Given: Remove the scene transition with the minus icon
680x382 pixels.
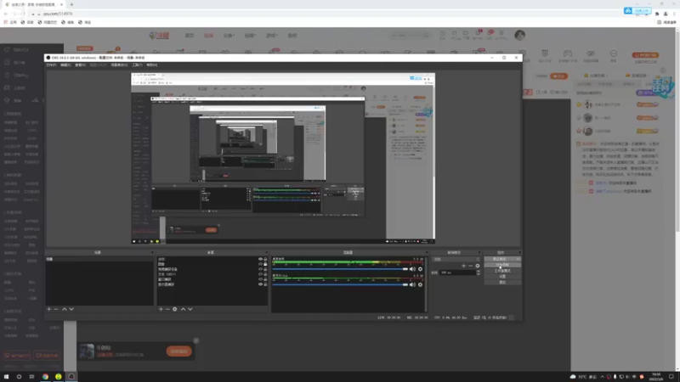Looking at the screenshot, I should pos(471,266).
